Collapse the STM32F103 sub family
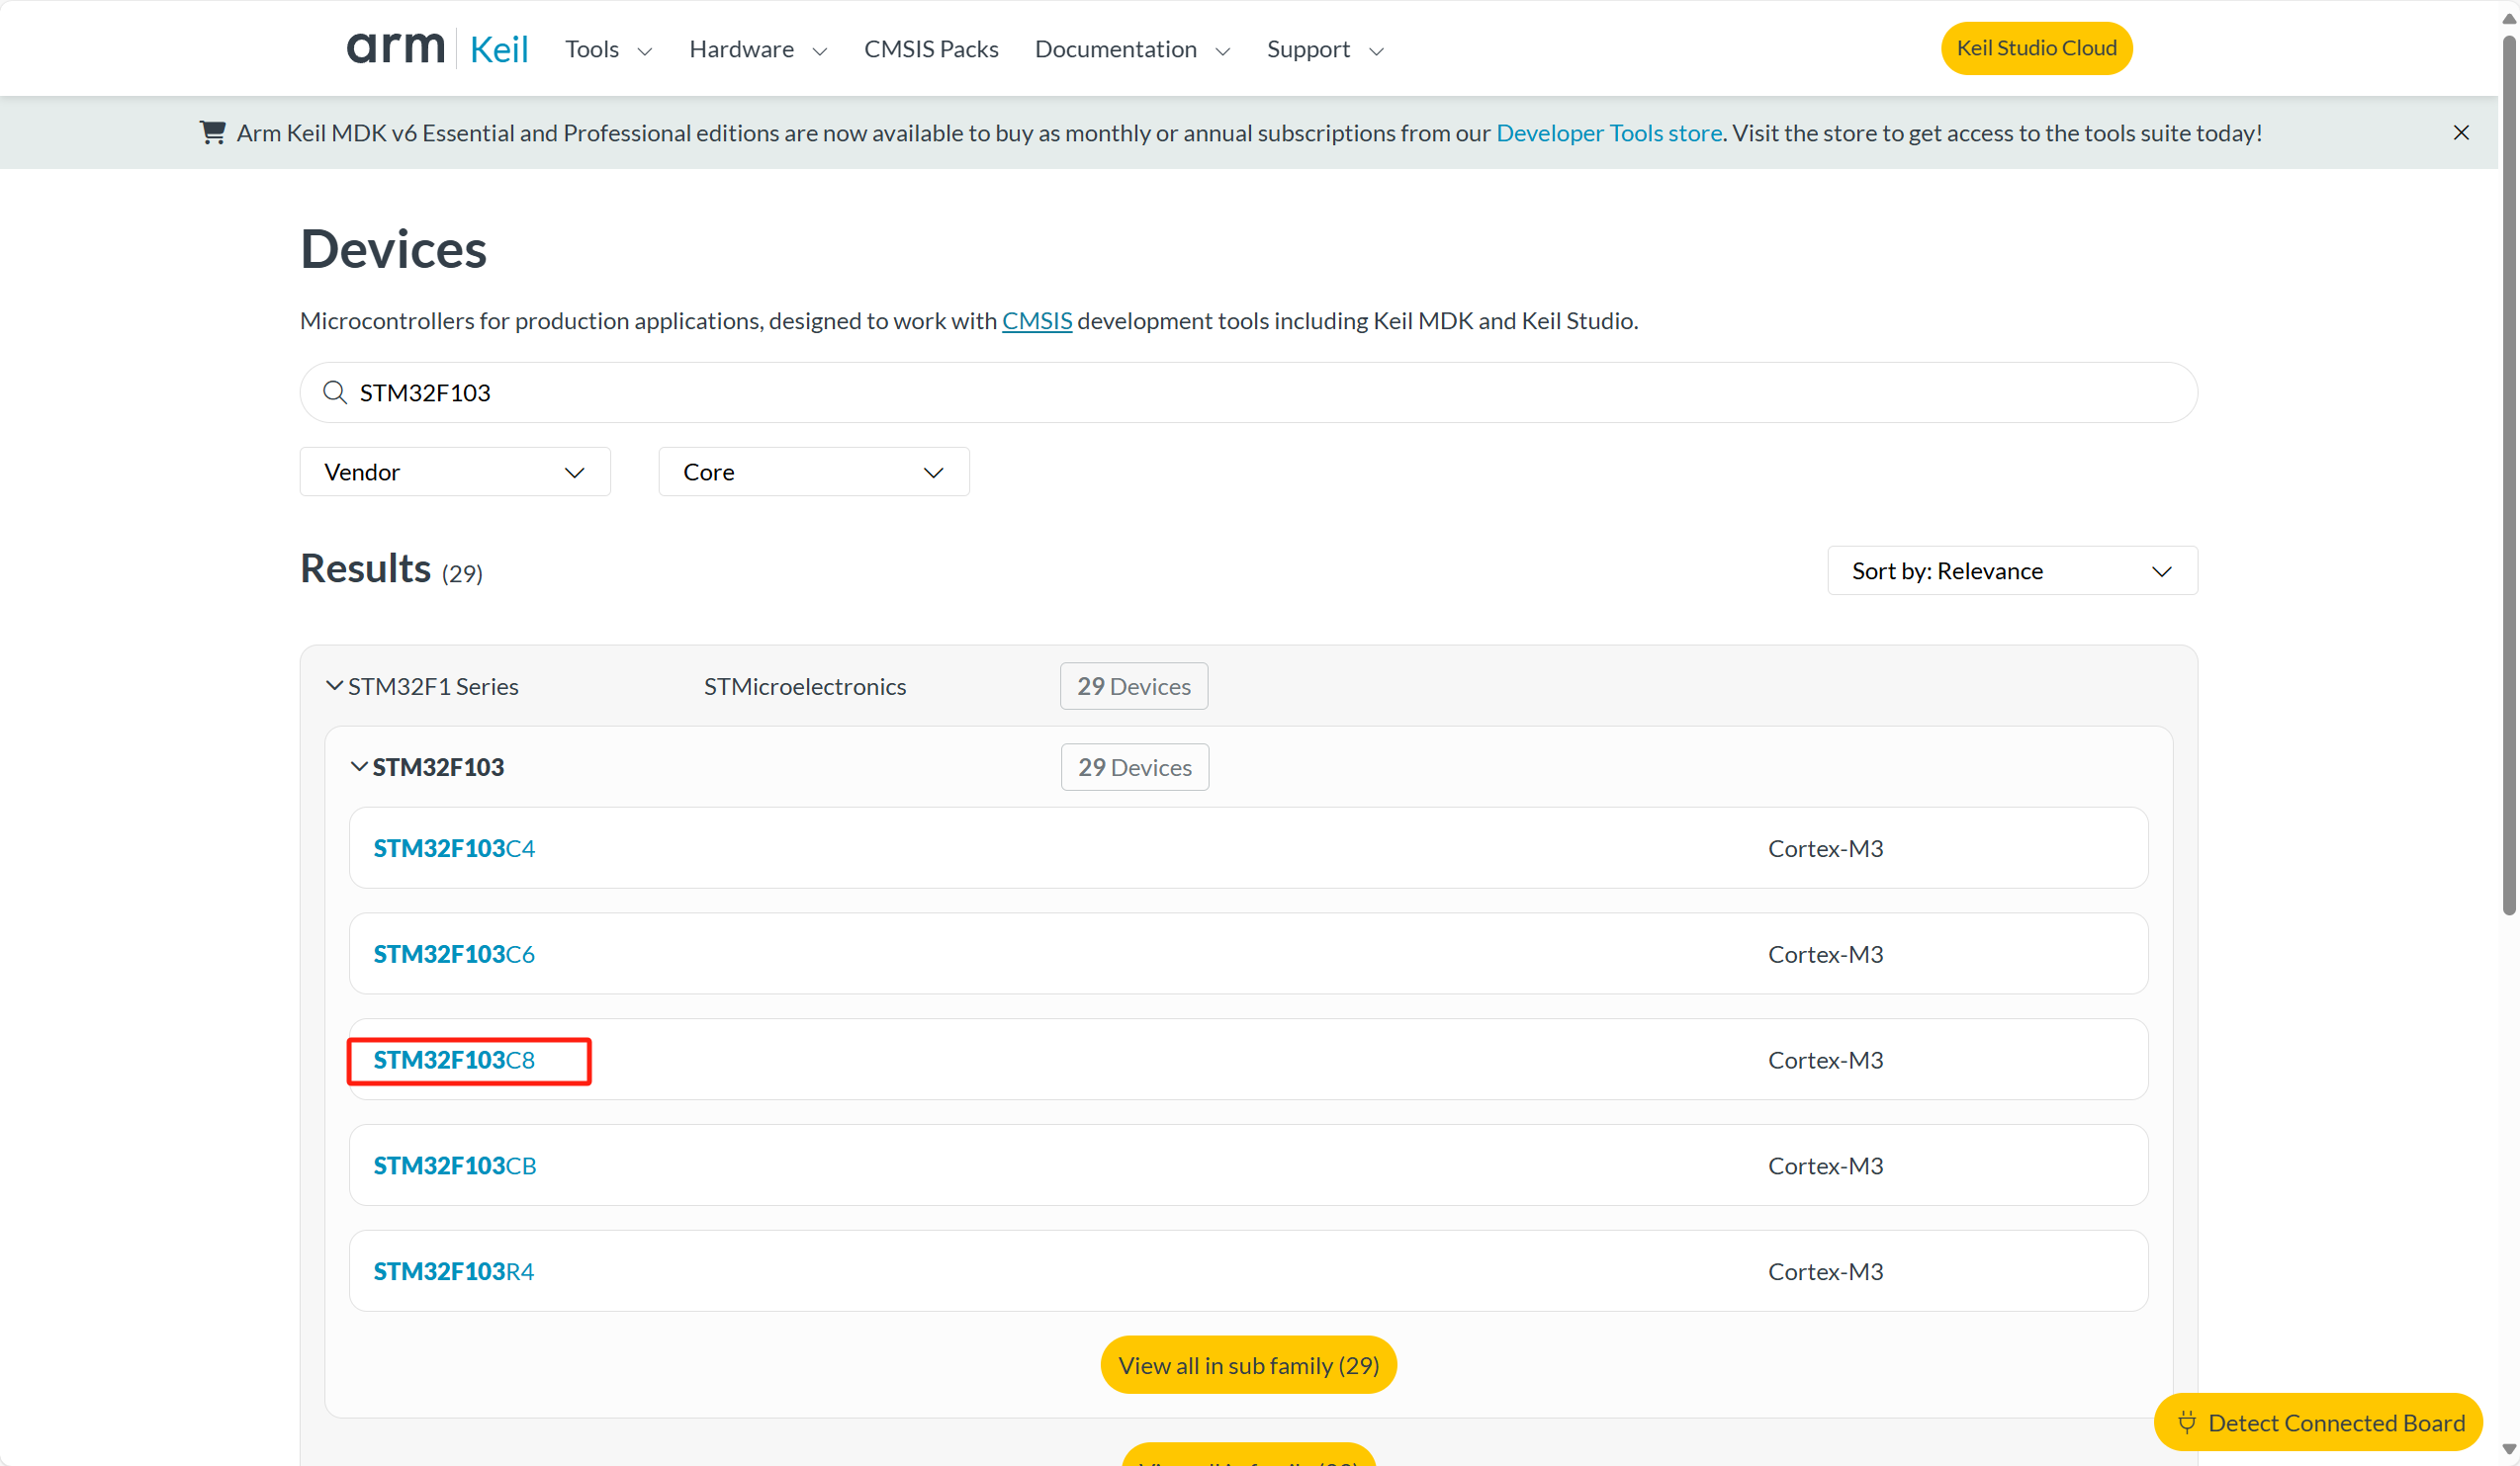The width and height of the screenshot is (2520, 1466). click(x=359, y=766)
